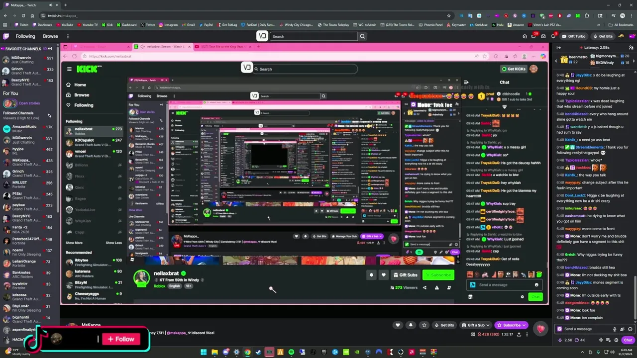The image size is (637, 358).
Task: Open the glowing heart icon beside Subscribe
Action: [x=540, y=328]
